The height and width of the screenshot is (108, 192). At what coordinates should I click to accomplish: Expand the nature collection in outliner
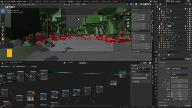pos(157,26)
